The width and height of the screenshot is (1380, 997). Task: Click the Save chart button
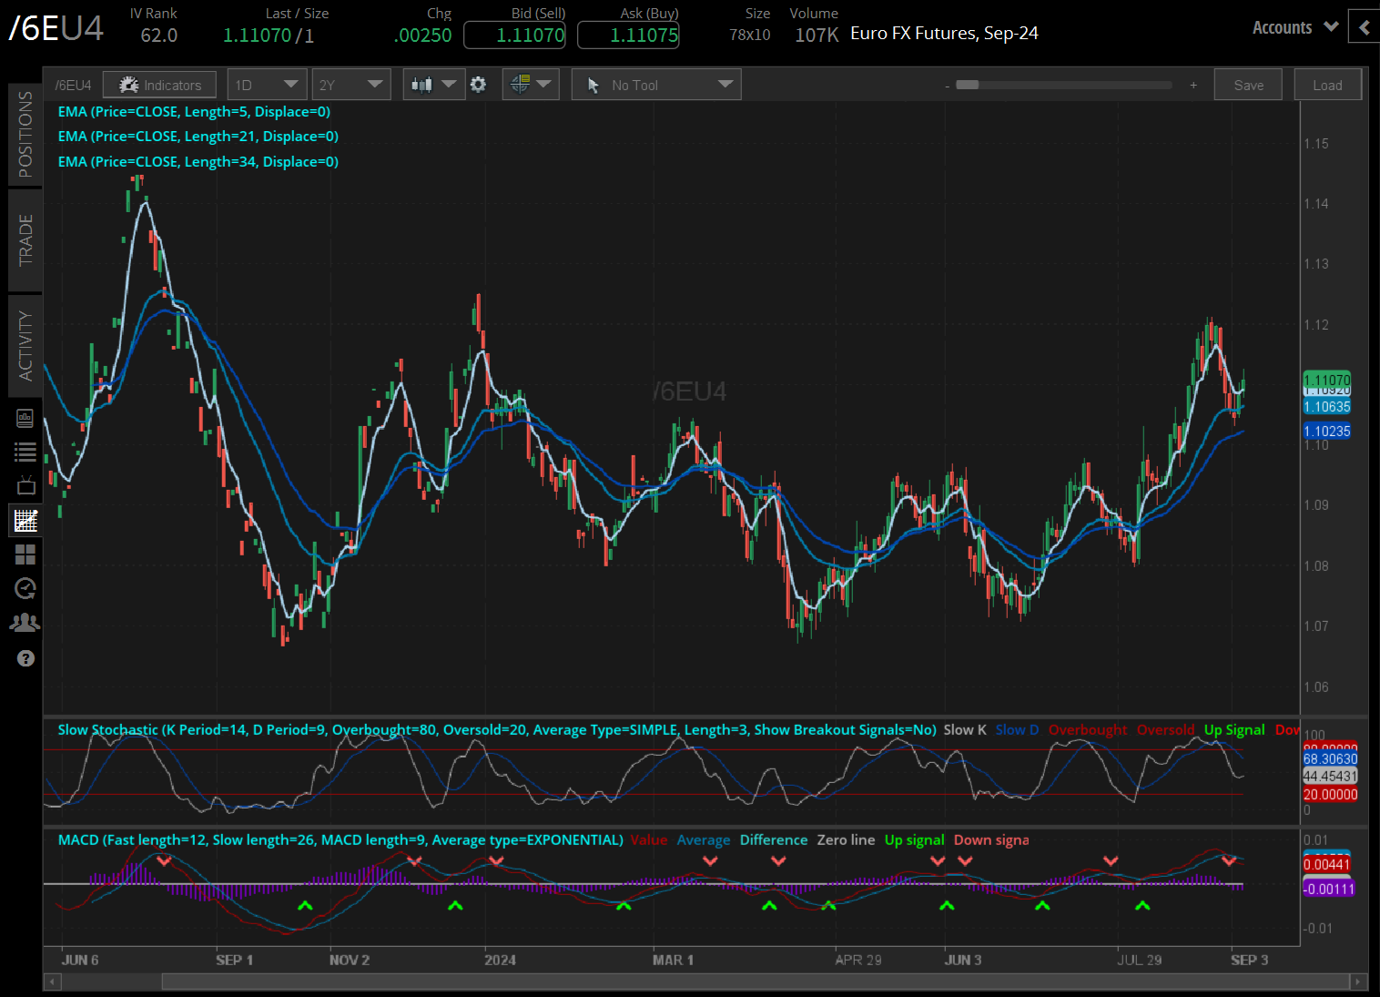pos(1248,85)
